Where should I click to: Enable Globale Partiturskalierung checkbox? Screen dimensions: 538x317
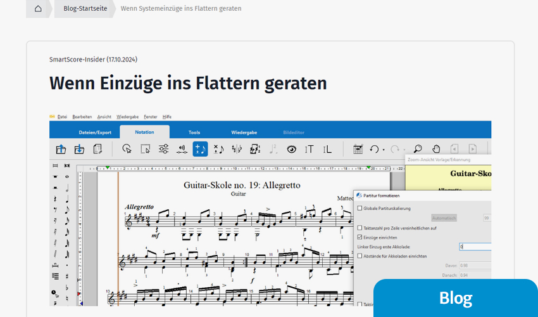pos(360,208)
